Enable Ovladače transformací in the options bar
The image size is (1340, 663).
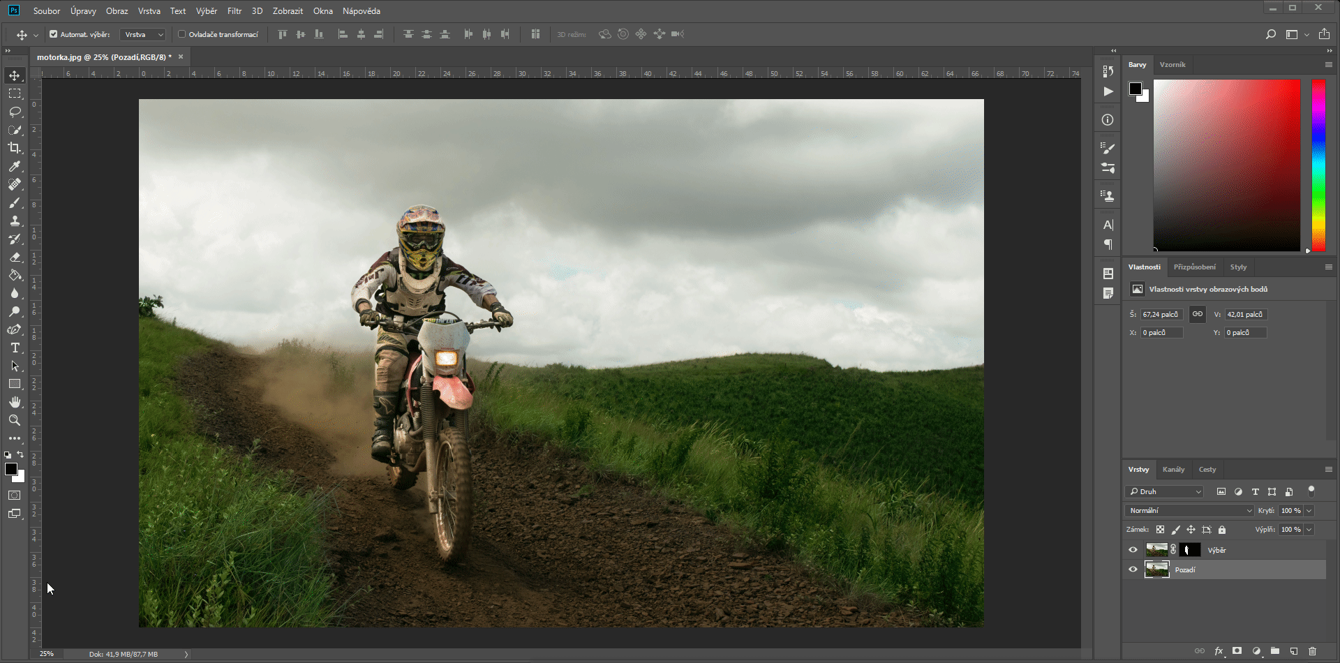[181, 33]
